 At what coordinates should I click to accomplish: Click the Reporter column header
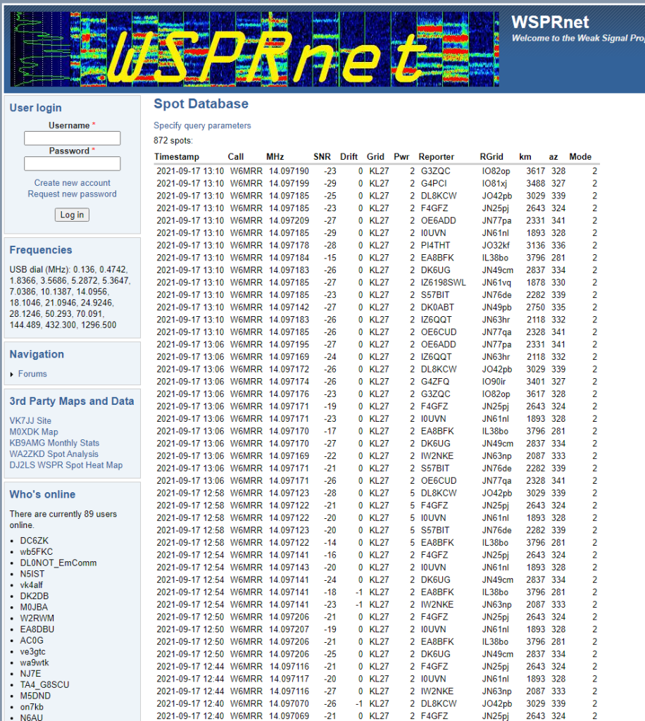436,157
